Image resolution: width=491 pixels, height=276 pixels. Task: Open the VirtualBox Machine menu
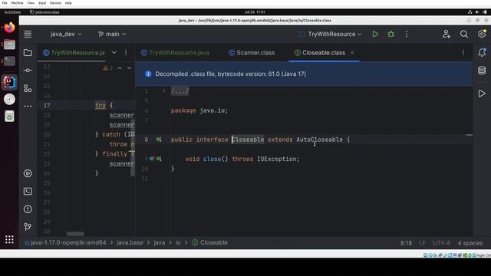tap(17, 3)
